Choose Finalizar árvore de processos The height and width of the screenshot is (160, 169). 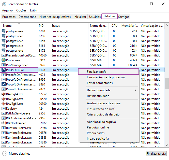click(109, 77)
